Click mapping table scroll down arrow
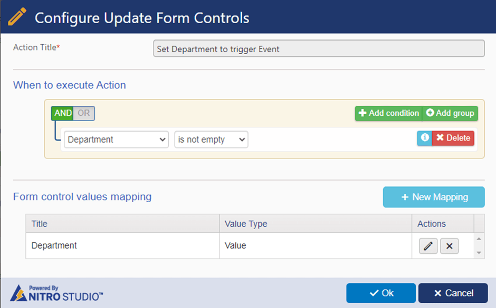This screenshot has width=496, height=308. pos(479,253)
